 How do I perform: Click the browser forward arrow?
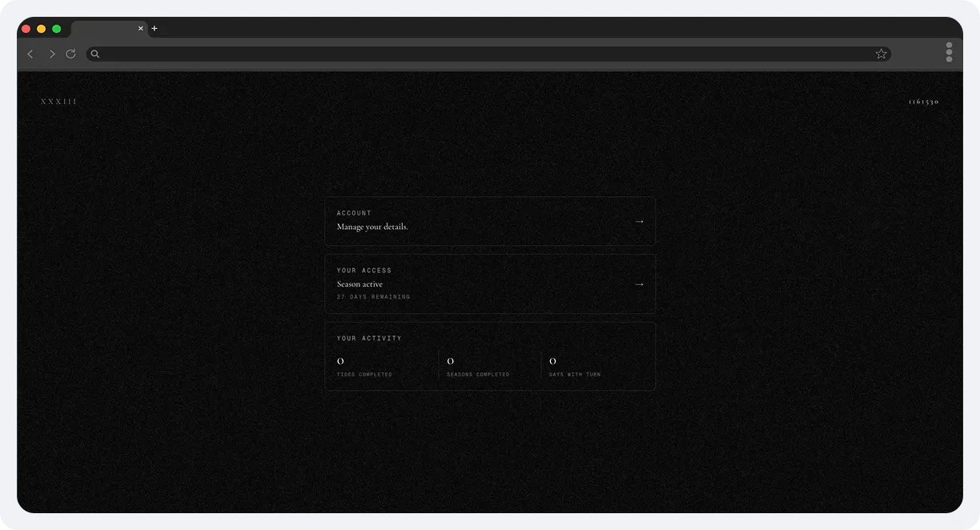(x=52, y=54)
